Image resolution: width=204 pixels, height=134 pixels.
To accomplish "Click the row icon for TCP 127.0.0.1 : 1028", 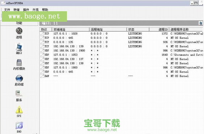I will click(x=42, y=34).
